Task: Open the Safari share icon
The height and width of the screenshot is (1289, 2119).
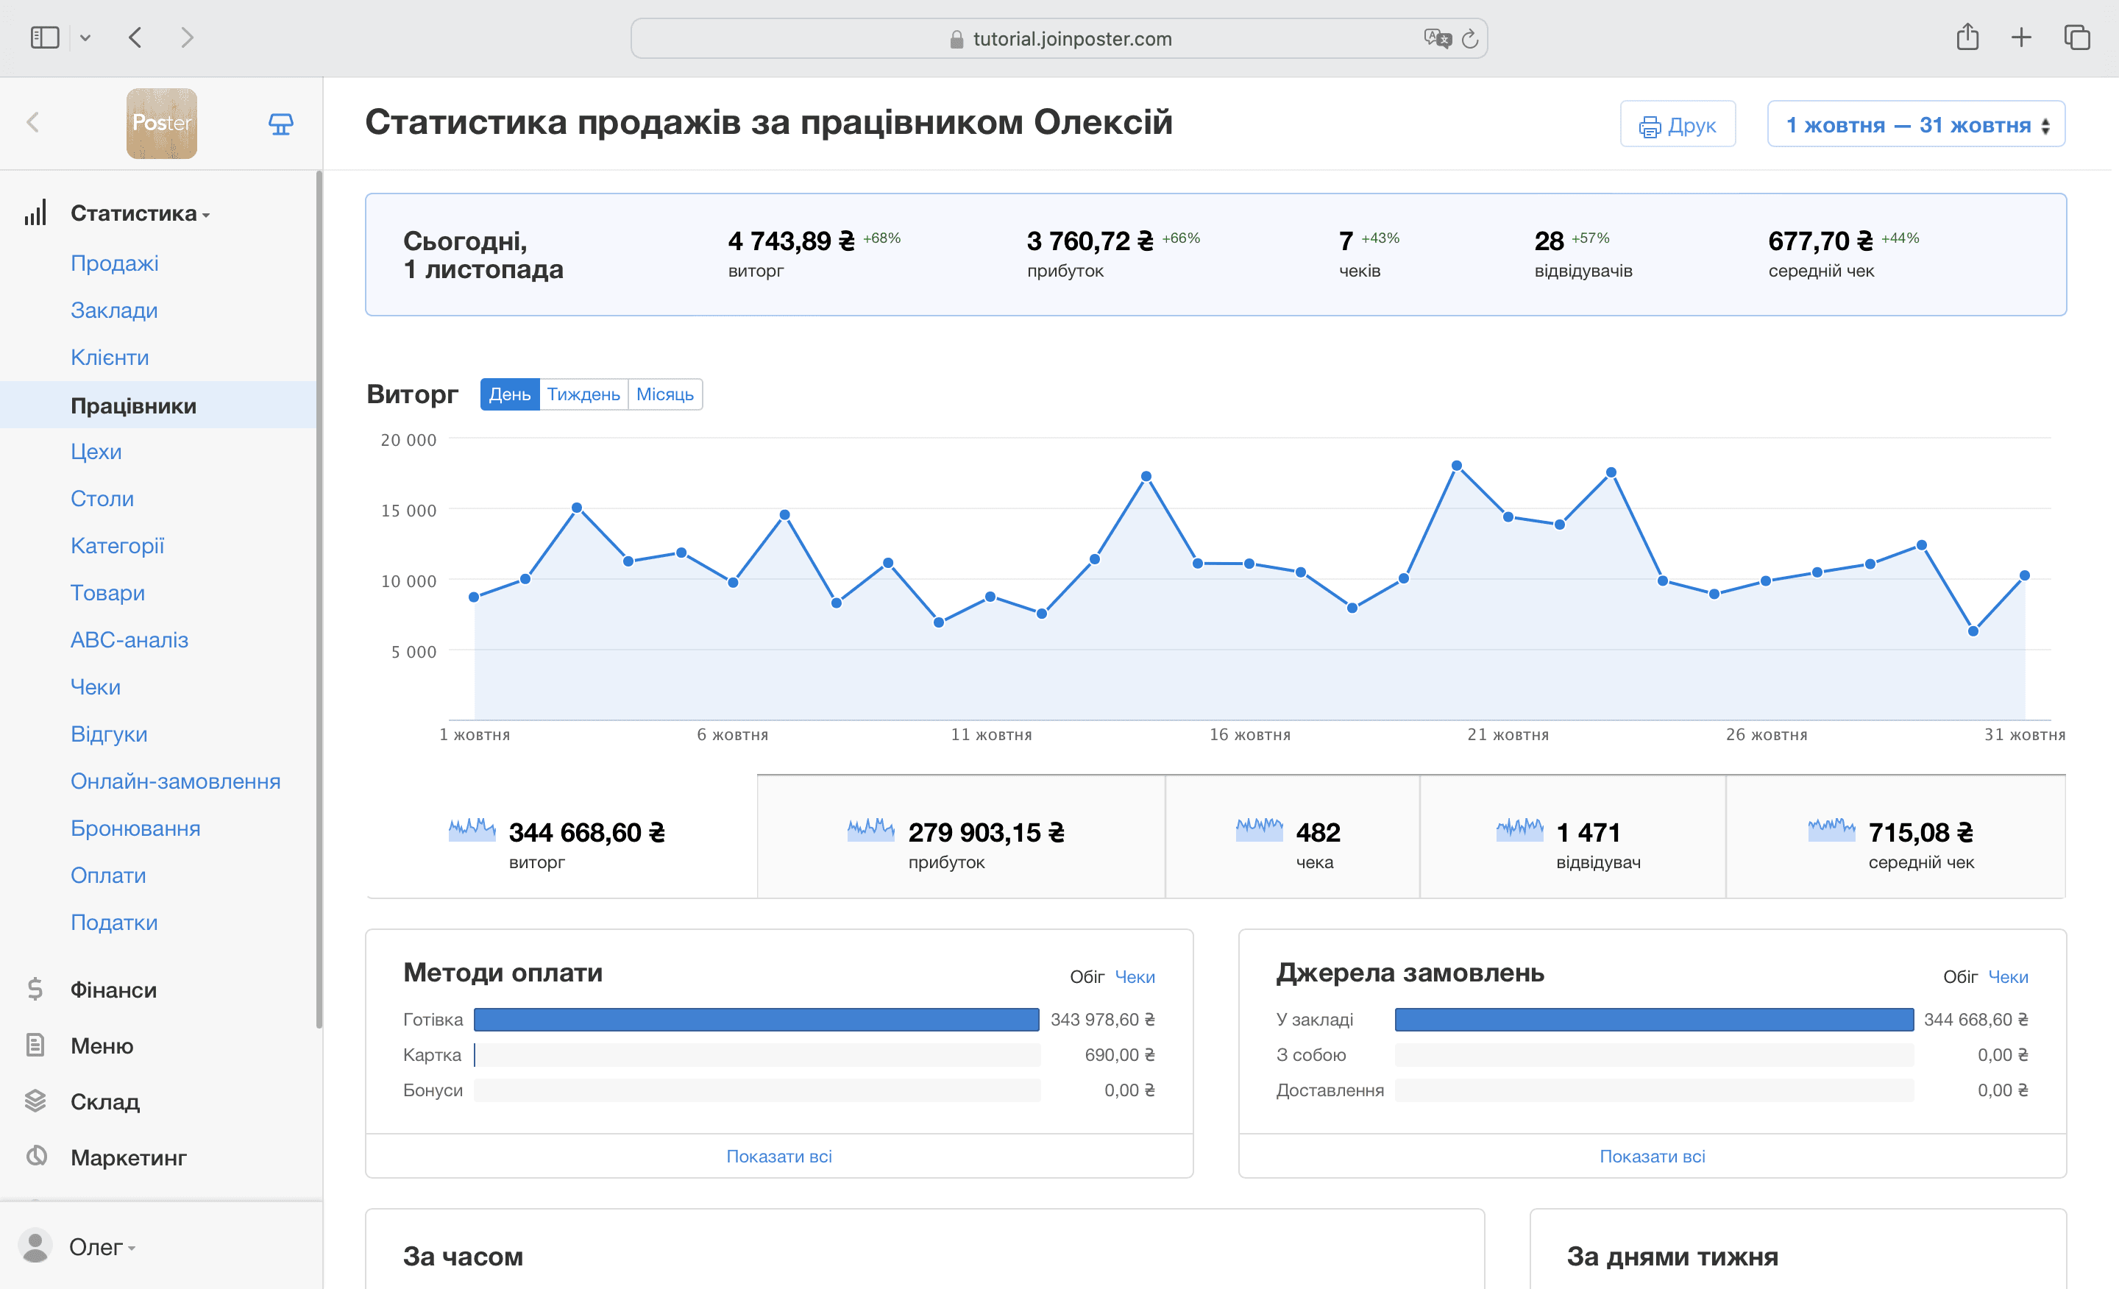Action: (x=1967, y=37)
